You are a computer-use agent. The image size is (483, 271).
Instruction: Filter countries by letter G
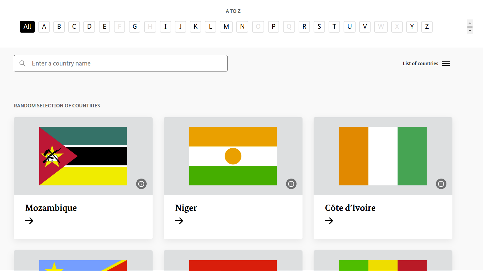coord(135,27)
